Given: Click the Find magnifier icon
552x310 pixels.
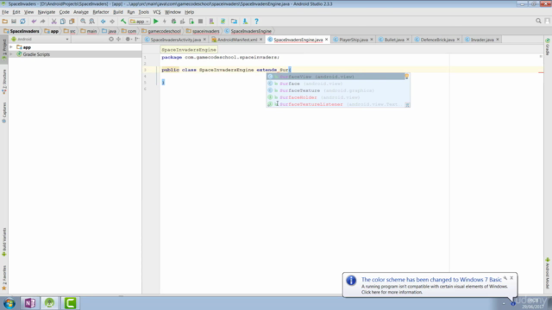Looking at the screenshot, I should [x=83, y=22].
